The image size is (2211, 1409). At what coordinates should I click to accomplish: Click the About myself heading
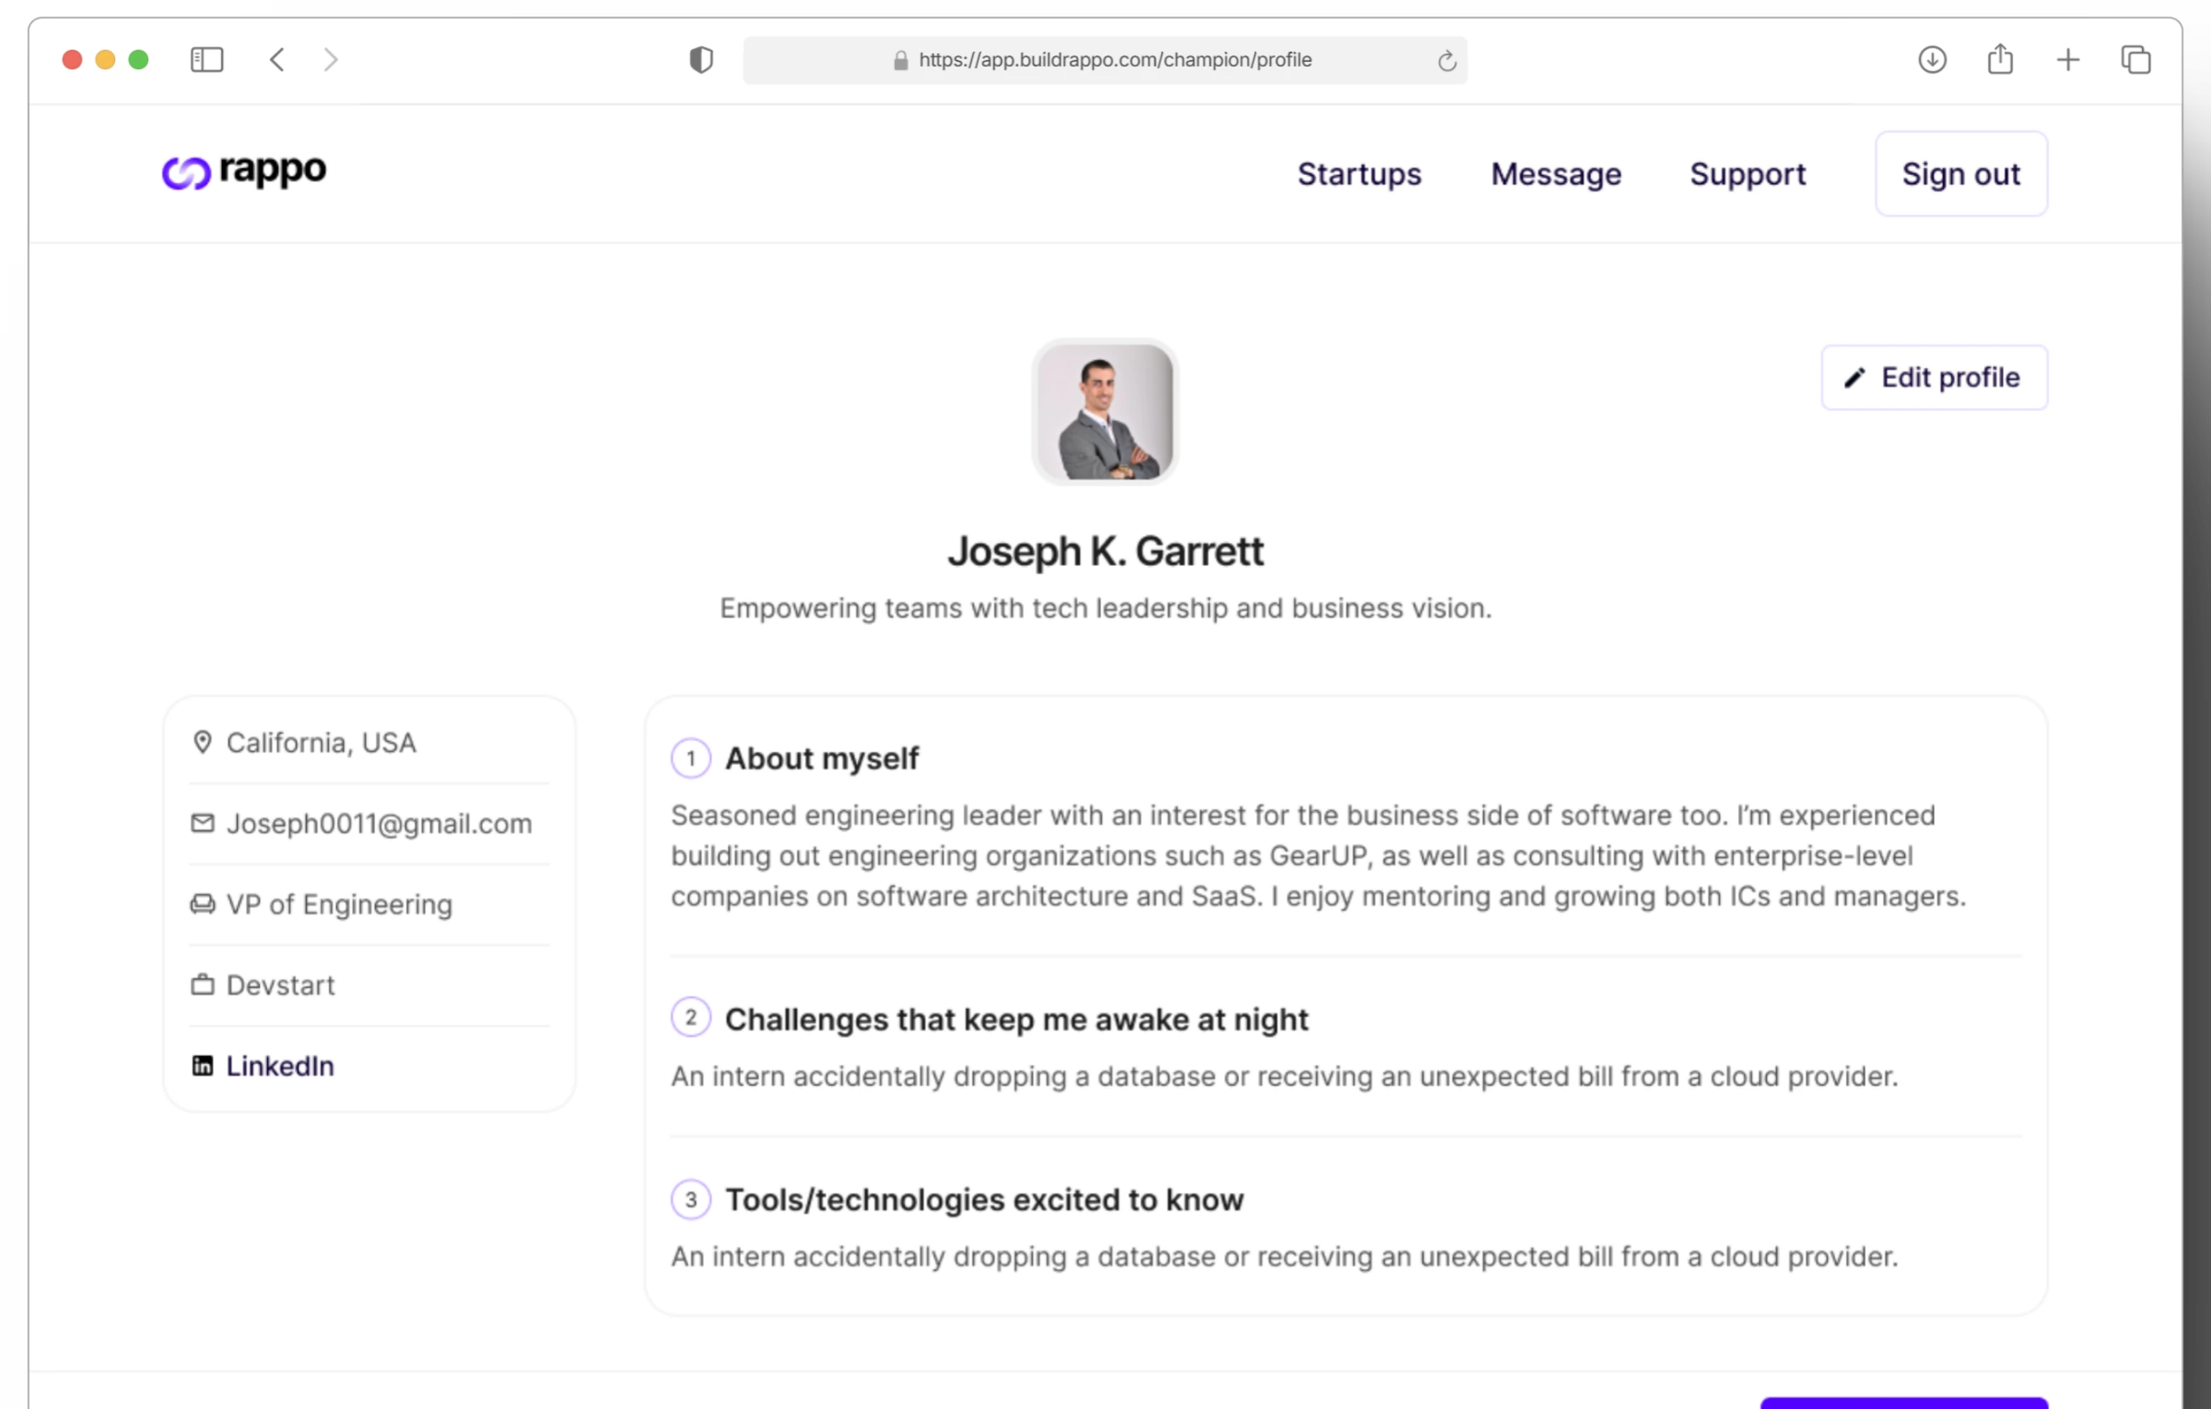(821, 759)
